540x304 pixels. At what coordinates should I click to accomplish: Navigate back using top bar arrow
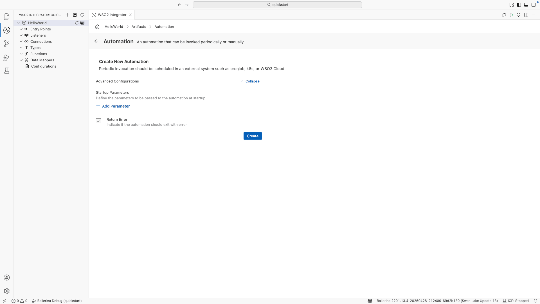(x=179, y=5)
